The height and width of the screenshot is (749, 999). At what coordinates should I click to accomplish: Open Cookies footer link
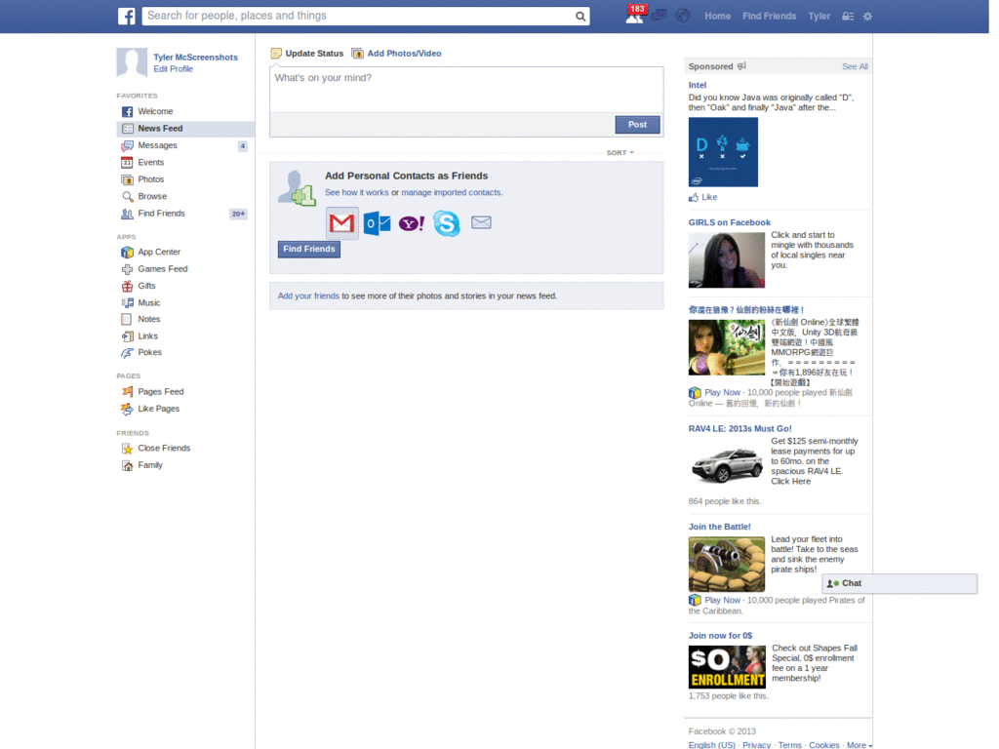[823, 744]
